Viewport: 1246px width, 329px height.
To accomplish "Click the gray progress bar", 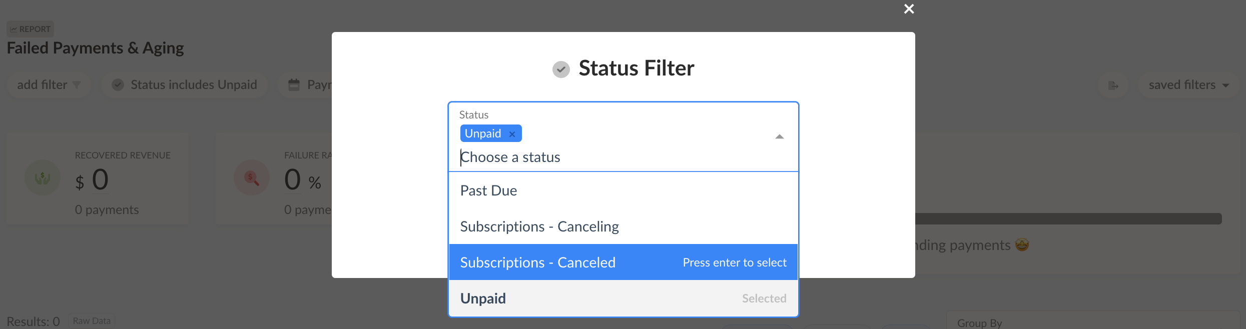I will pyautogui.click(x=1068, y=218).
